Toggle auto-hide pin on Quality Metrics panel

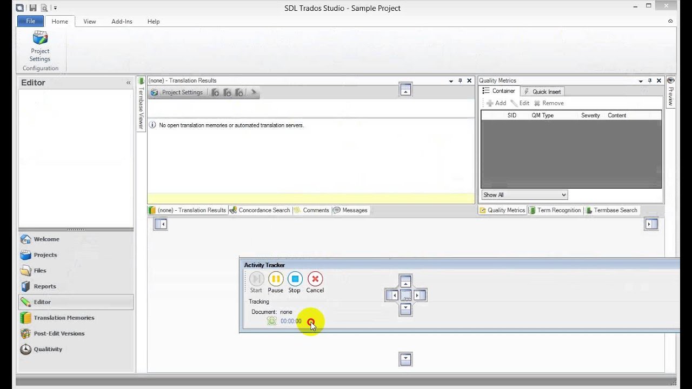650,81
